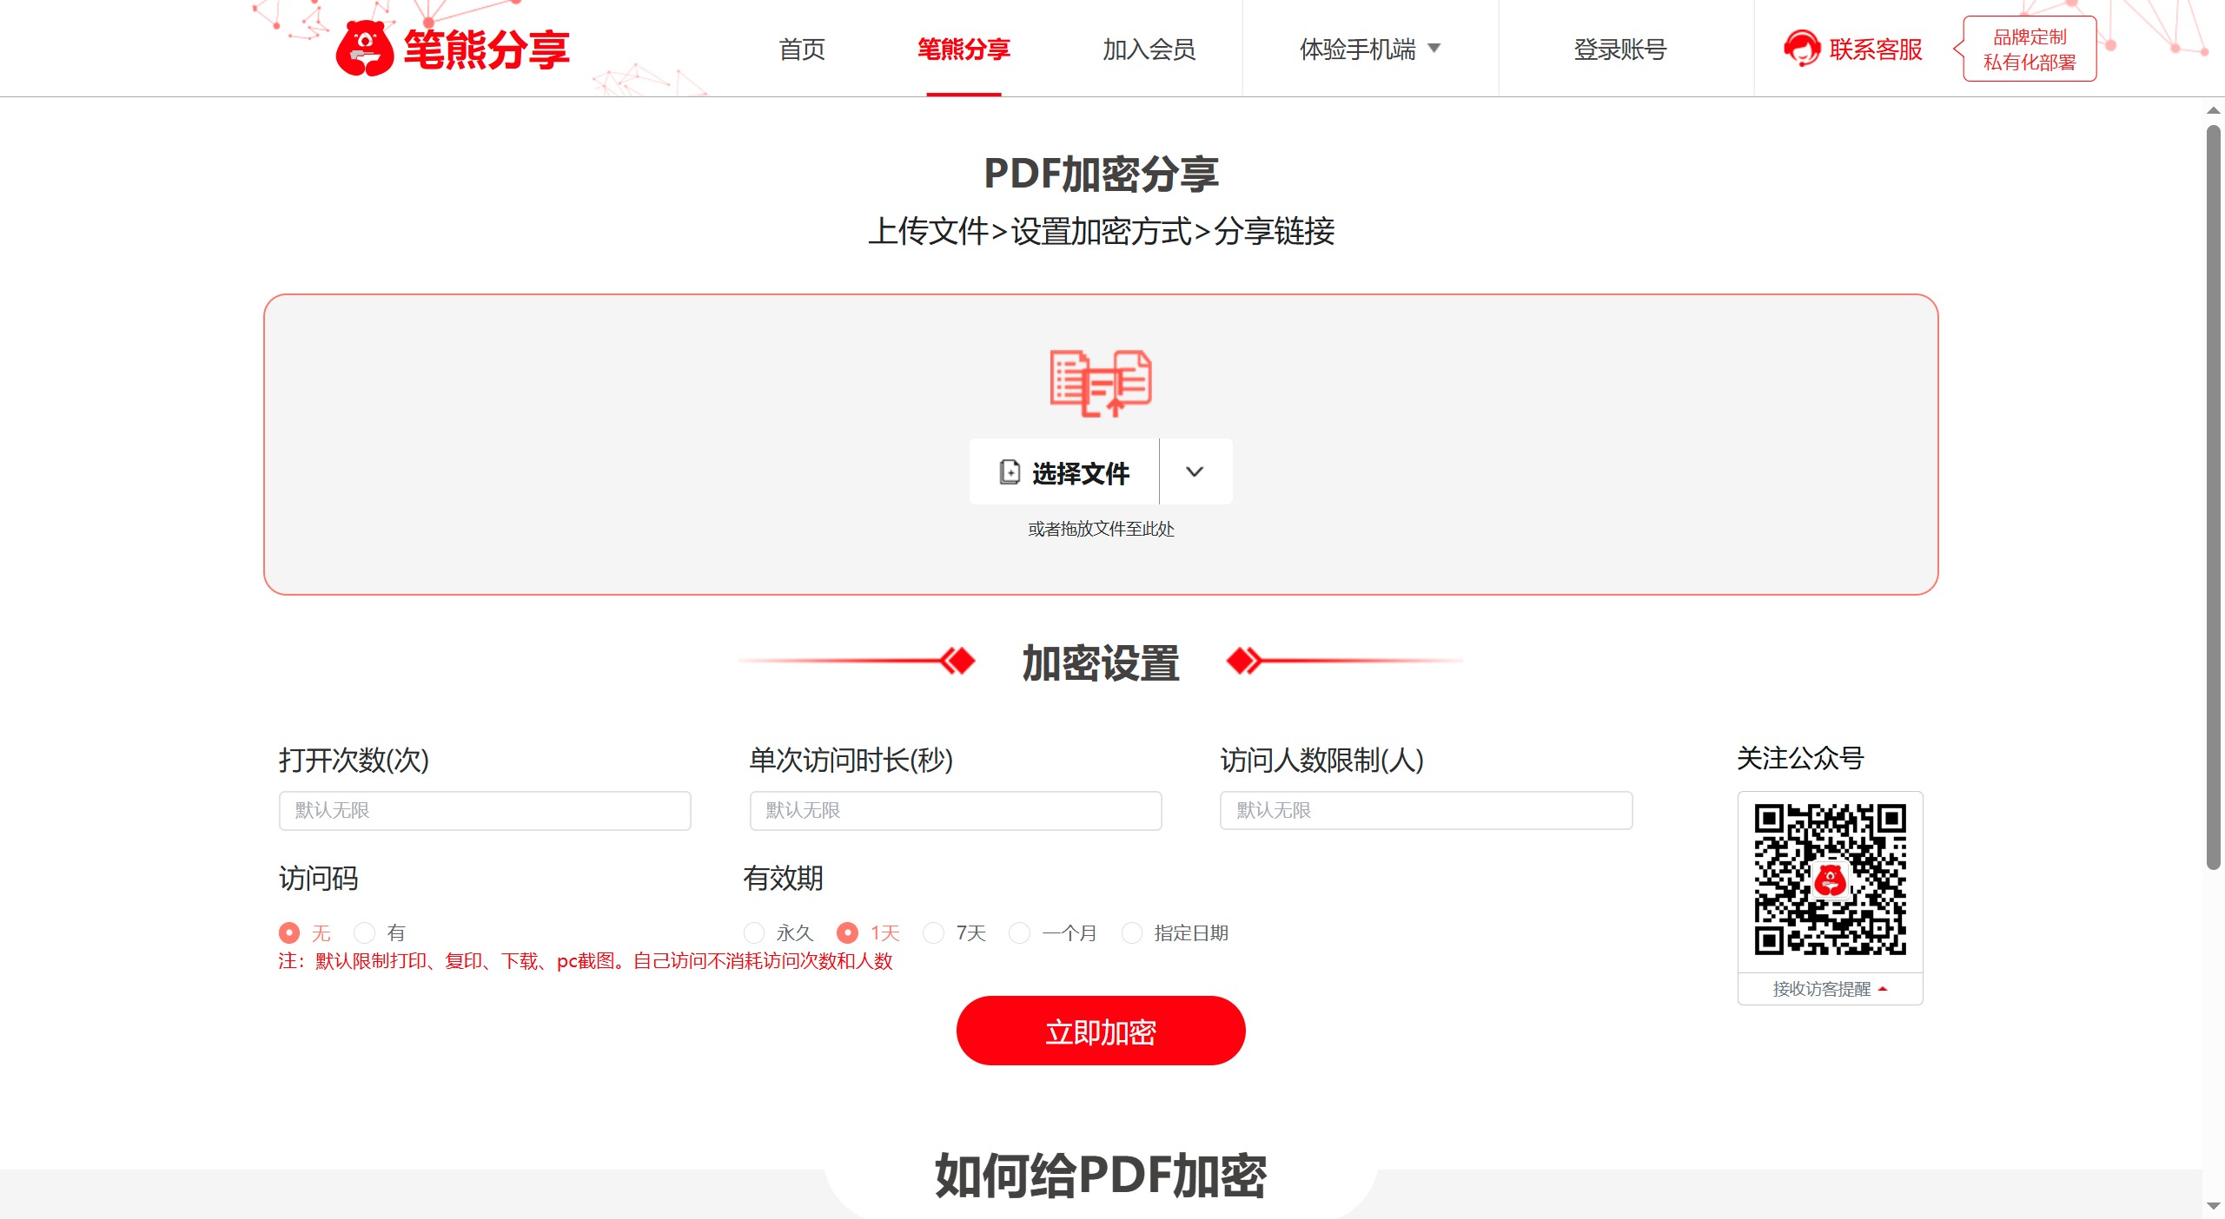
Task: Open the 选择文件 dropdown arrow
Action: tap(1195, 471)
